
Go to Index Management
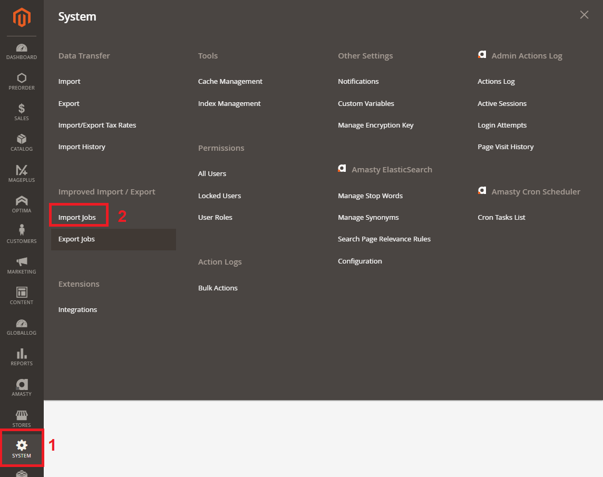229,103
